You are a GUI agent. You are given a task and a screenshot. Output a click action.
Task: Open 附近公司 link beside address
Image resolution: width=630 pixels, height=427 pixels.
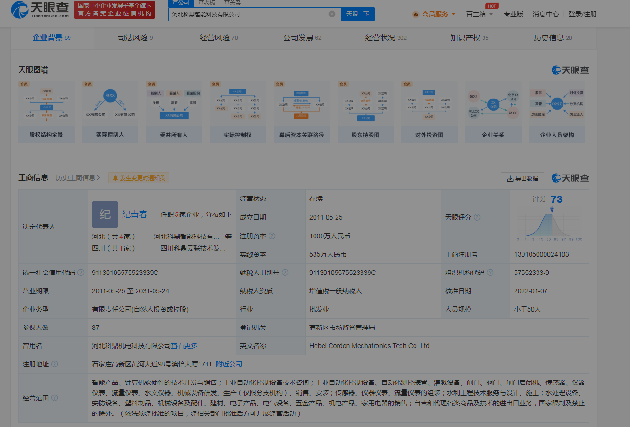coord(229,364)
